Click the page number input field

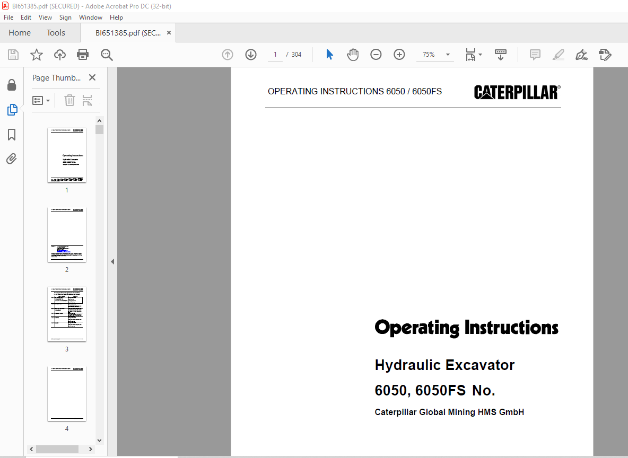[275, 55]
